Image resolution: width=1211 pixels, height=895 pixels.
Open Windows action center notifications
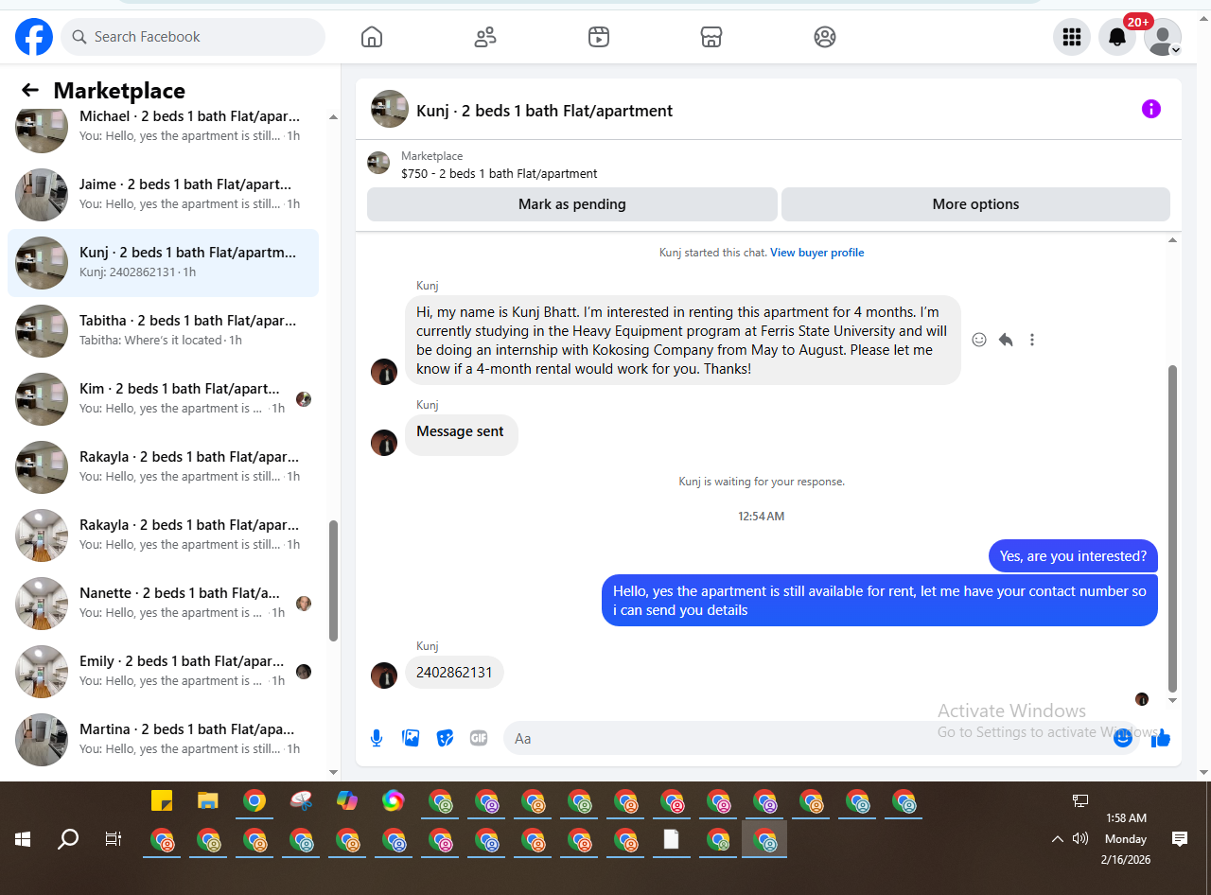[x=1180, y=839]
